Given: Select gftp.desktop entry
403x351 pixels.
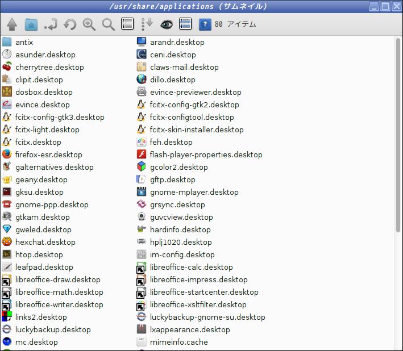Looking at the screenshot, I should (165, 179).
